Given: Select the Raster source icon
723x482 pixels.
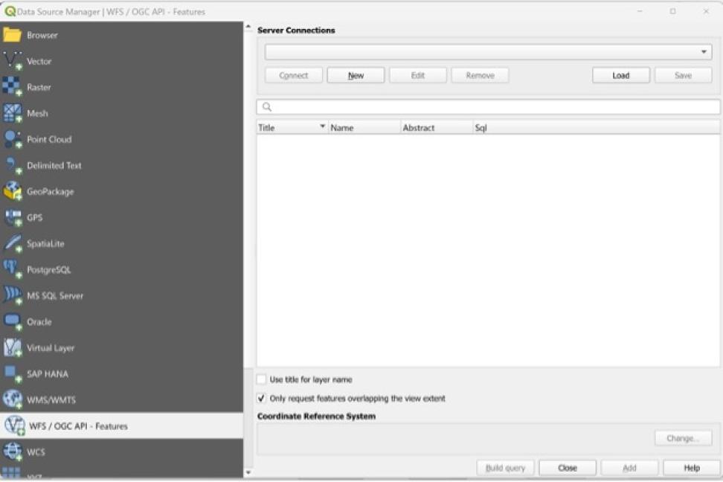Looking at the screenshot, I should click(x=13, y=87).
